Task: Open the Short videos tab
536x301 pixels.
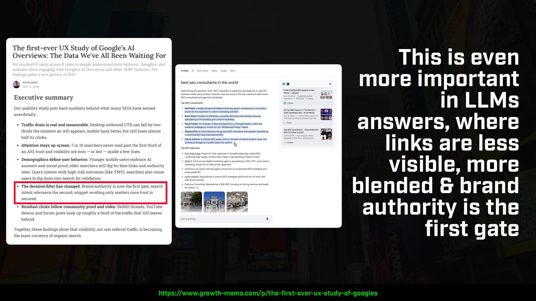Action: click(202, 71)
